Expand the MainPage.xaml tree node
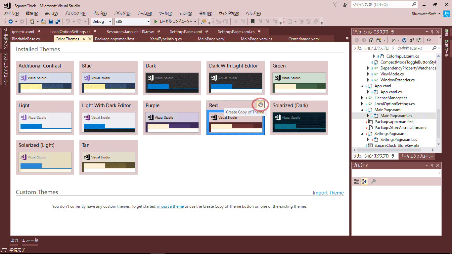The width and height of the screenshot is (452, 254). pyautogui.click(x=362, y=109)
